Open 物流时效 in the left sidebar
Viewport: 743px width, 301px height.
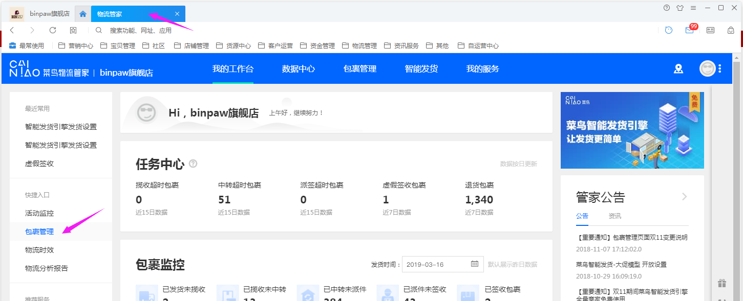[x=39, y=250]
